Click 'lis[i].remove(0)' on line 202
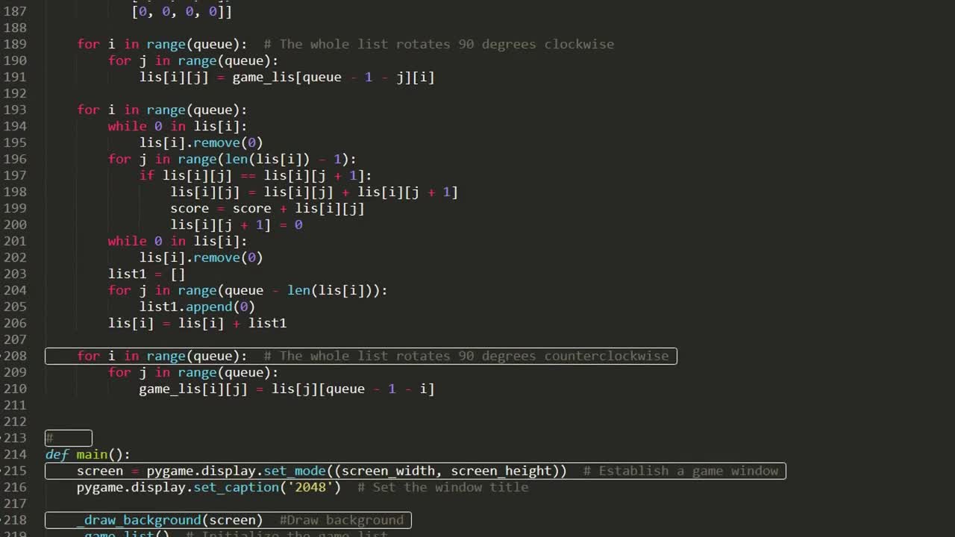The width and height of the screenshot is (955, 537). 201,257
